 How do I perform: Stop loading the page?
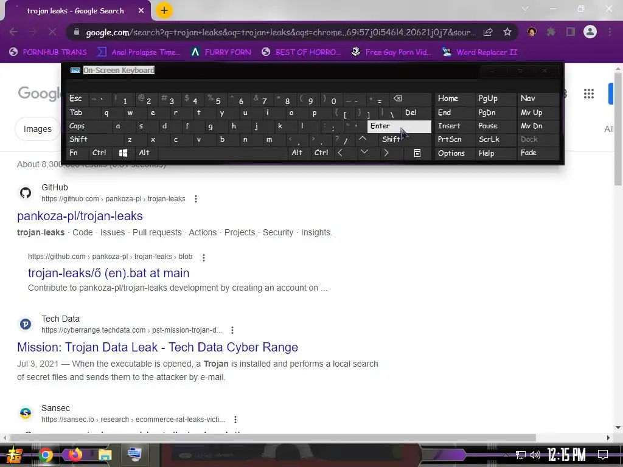point(52,32)
